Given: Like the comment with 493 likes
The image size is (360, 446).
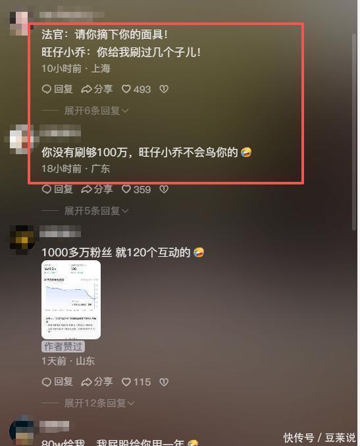Looking at the screenshot, I should (136, 90).
